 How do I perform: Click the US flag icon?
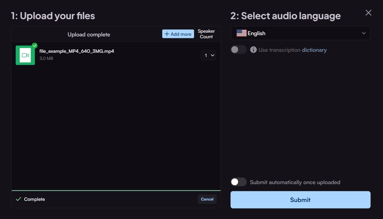tap(241, 33)
